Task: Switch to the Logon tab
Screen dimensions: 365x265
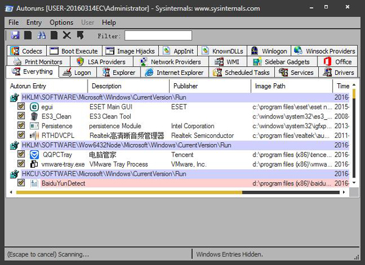Action: (x=77, y=72)
